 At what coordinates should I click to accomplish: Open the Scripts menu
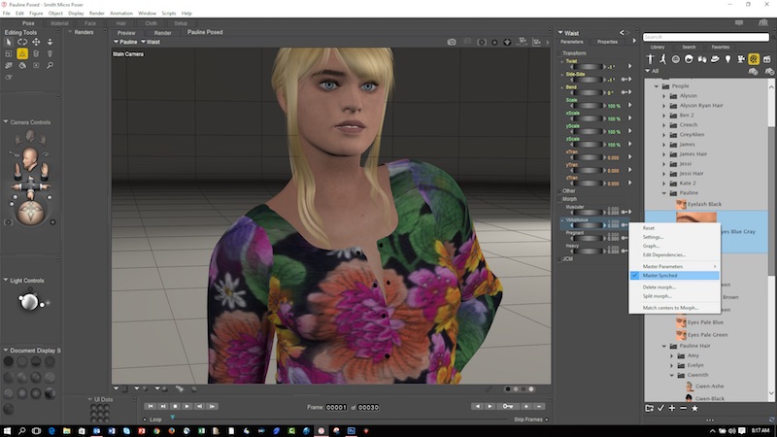click(x=168, y=14)
